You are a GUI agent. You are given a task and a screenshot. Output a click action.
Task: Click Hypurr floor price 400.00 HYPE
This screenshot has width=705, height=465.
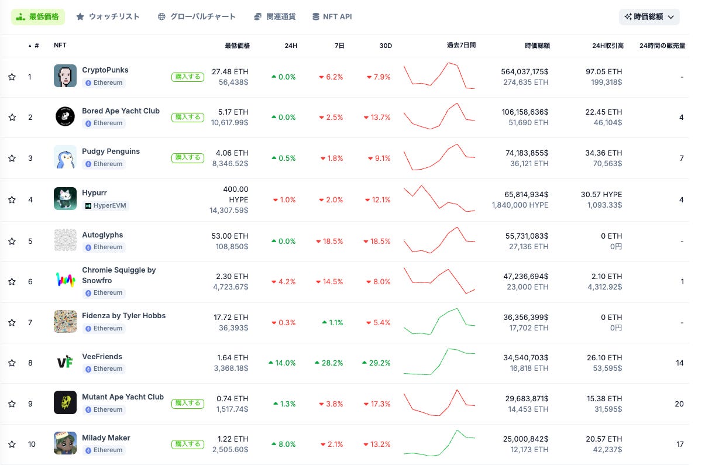point(236,195)
